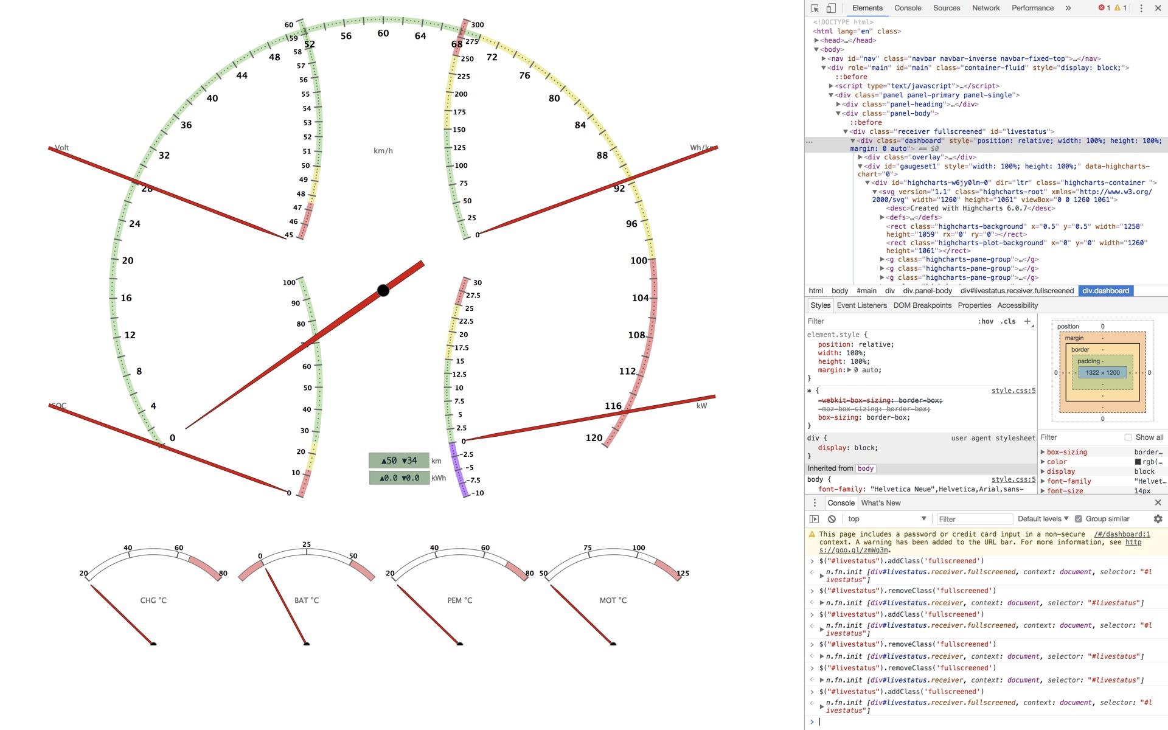Click the inspect element picker icon

(x=815, y=8)
